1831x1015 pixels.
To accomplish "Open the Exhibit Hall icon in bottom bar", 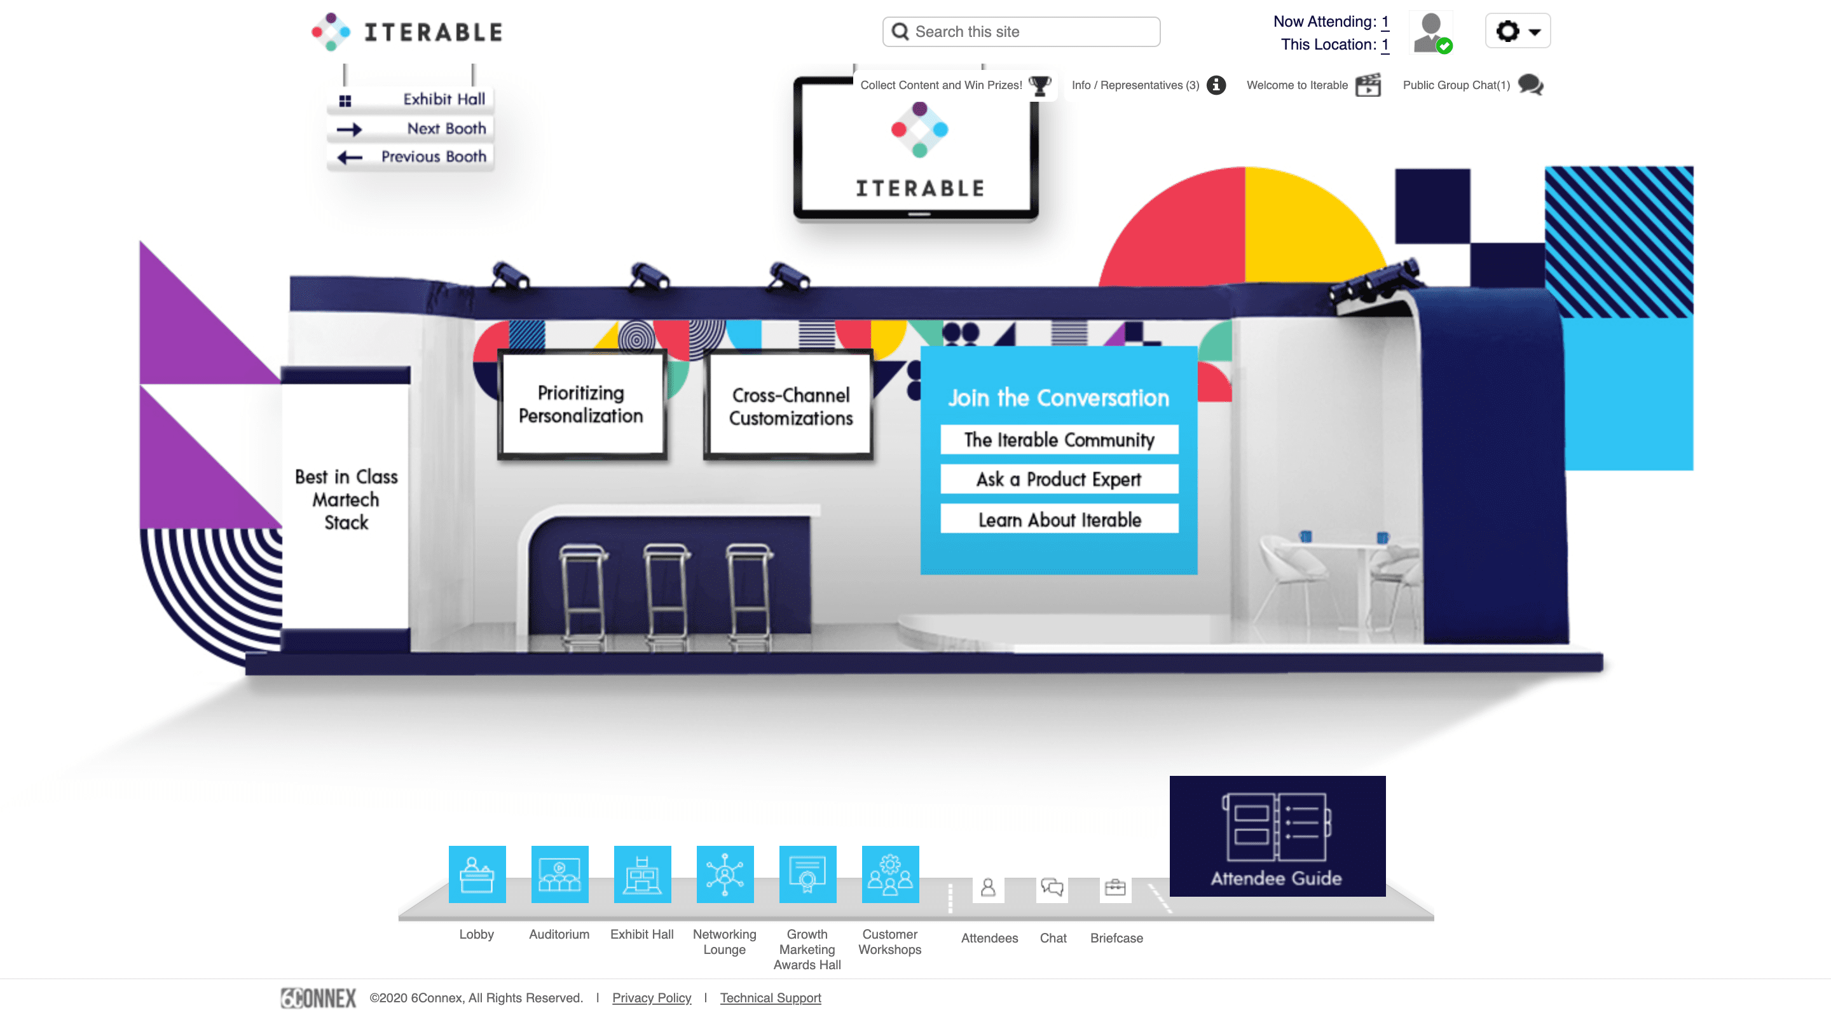I will pos(643,874).
